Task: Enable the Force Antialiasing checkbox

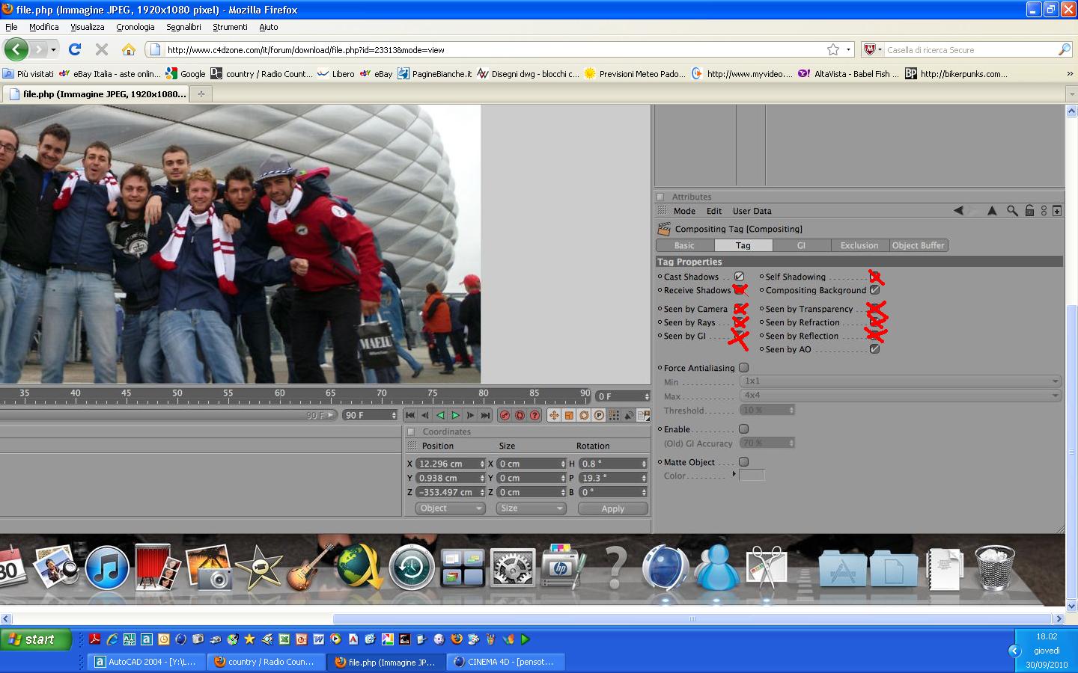Action: [x=743, y=368]
